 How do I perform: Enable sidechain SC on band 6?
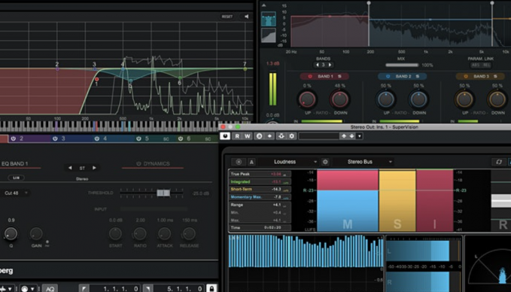pyautogui.click(x=208, y=138)
